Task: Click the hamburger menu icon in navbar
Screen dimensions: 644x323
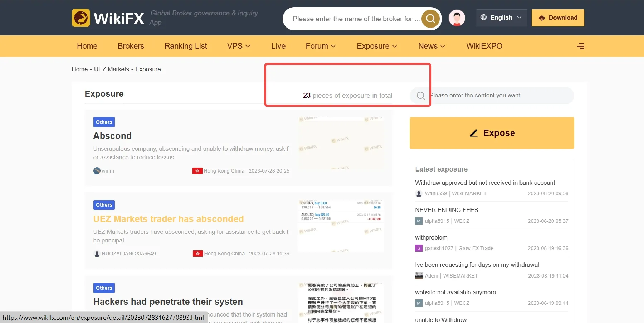Action: click(x=581, y=46)
